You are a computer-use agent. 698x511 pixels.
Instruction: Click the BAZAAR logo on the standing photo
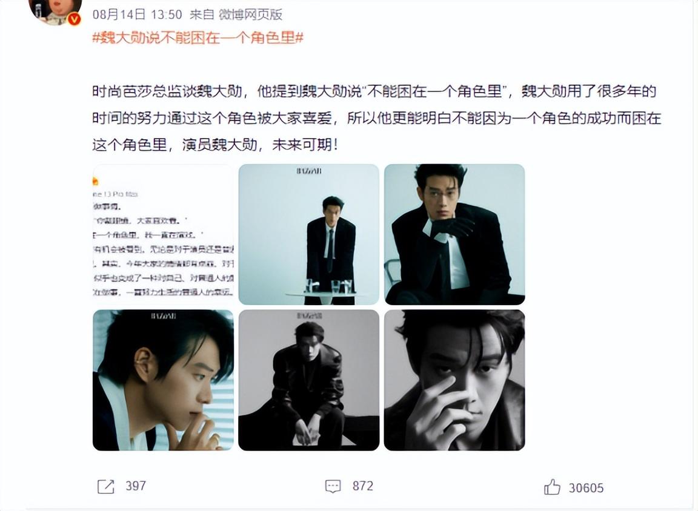[x=309, y=171]
